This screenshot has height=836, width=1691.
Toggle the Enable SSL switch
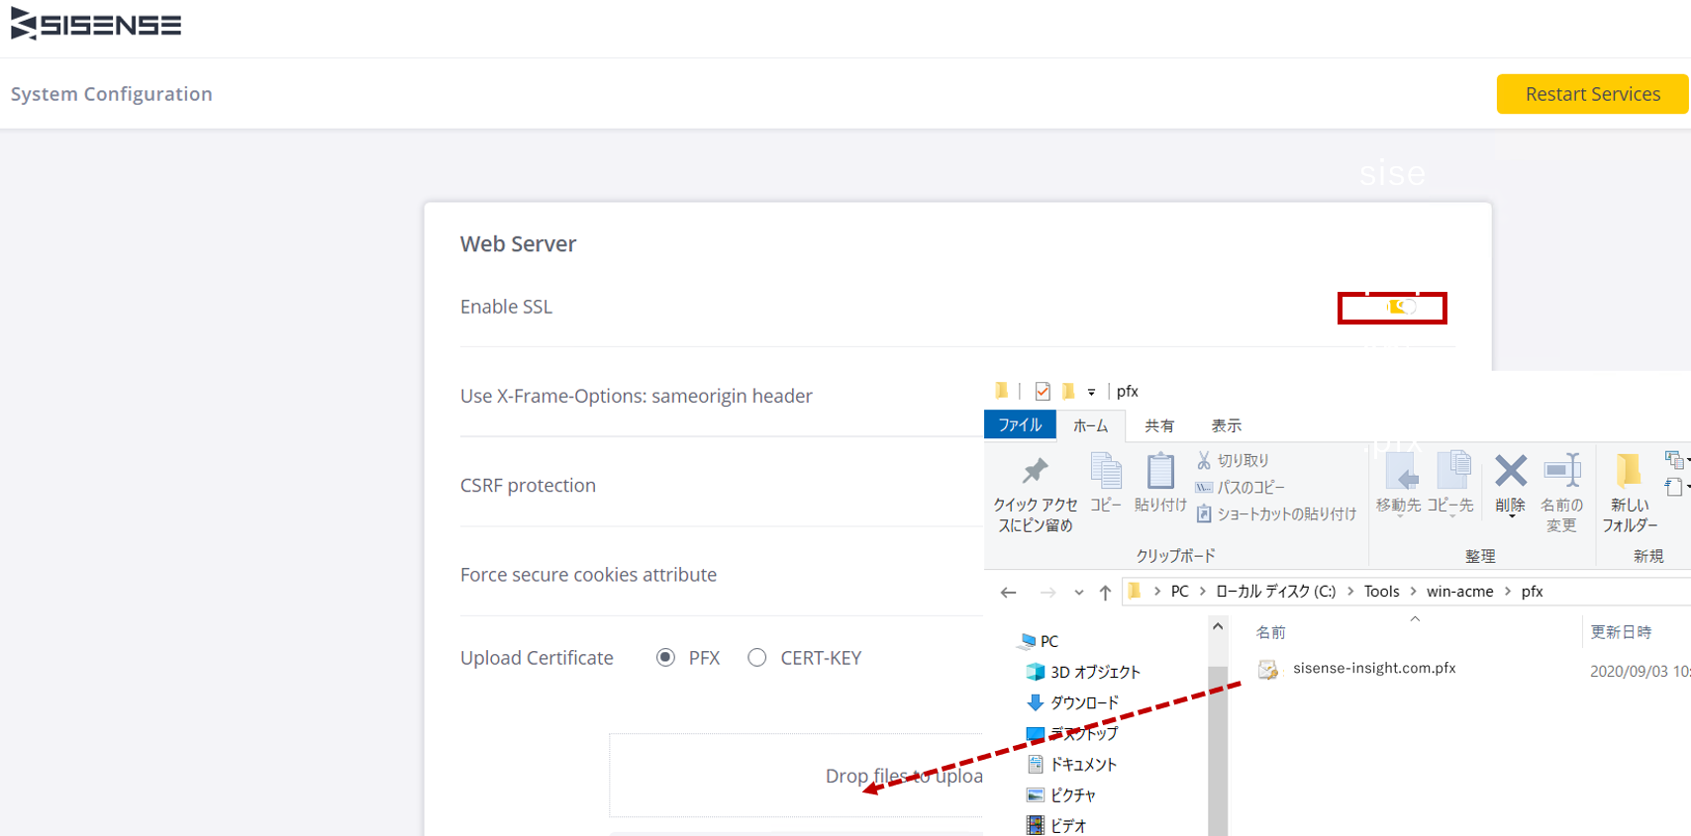(x=1401, y=307)
